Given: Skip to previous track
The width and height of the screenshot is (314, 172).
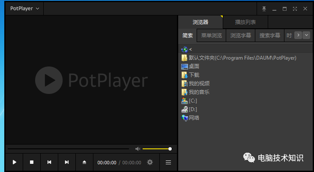Looking at the screenshot, I should pos(49,162).
